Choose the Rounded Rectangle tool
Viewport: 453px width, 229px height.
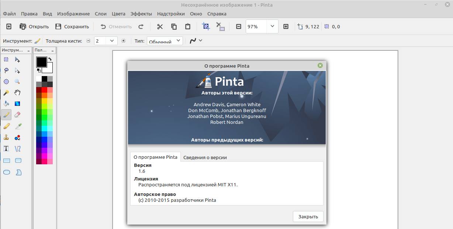click(17, 160)
